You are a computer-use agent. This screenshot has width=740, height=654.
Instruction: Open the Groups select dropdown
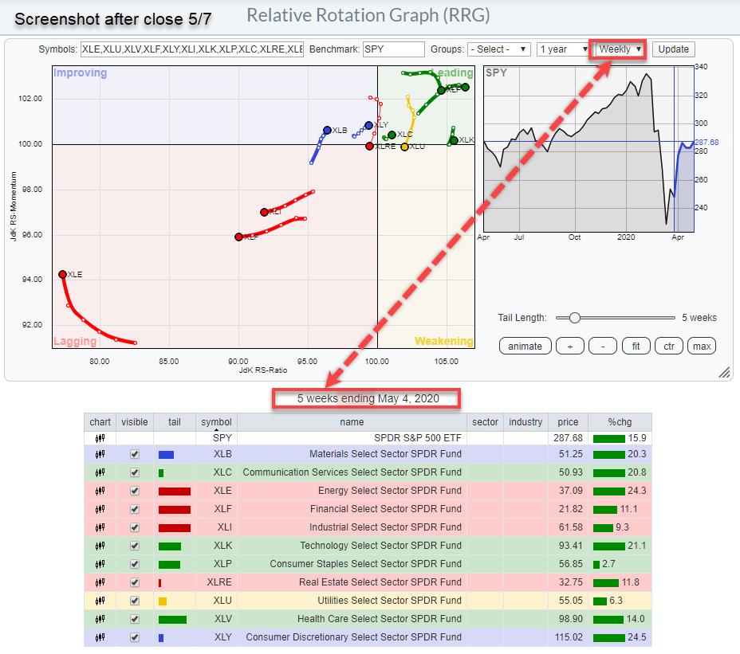tap(498, 49)
